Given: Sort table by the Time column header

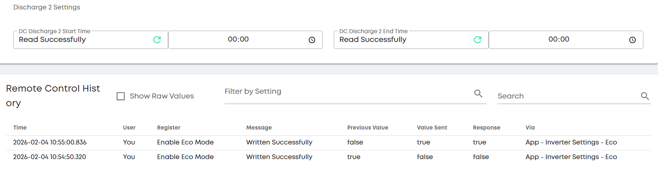Looking at the screenshot, I should click(20, 128).
